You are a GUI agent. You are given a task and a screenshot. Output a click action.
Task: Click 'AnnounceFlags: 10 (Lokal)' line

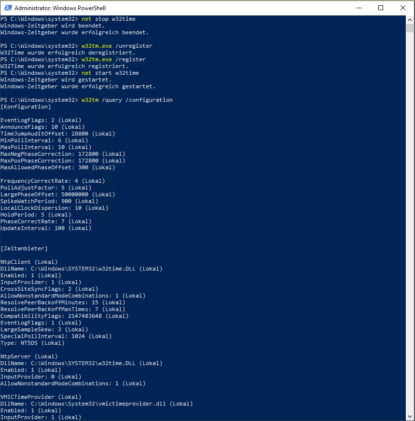[42, 127]
